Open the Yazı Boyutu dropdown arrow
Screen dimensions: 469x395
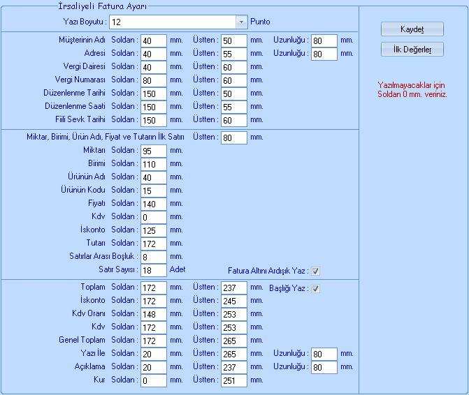pos(241,22)
